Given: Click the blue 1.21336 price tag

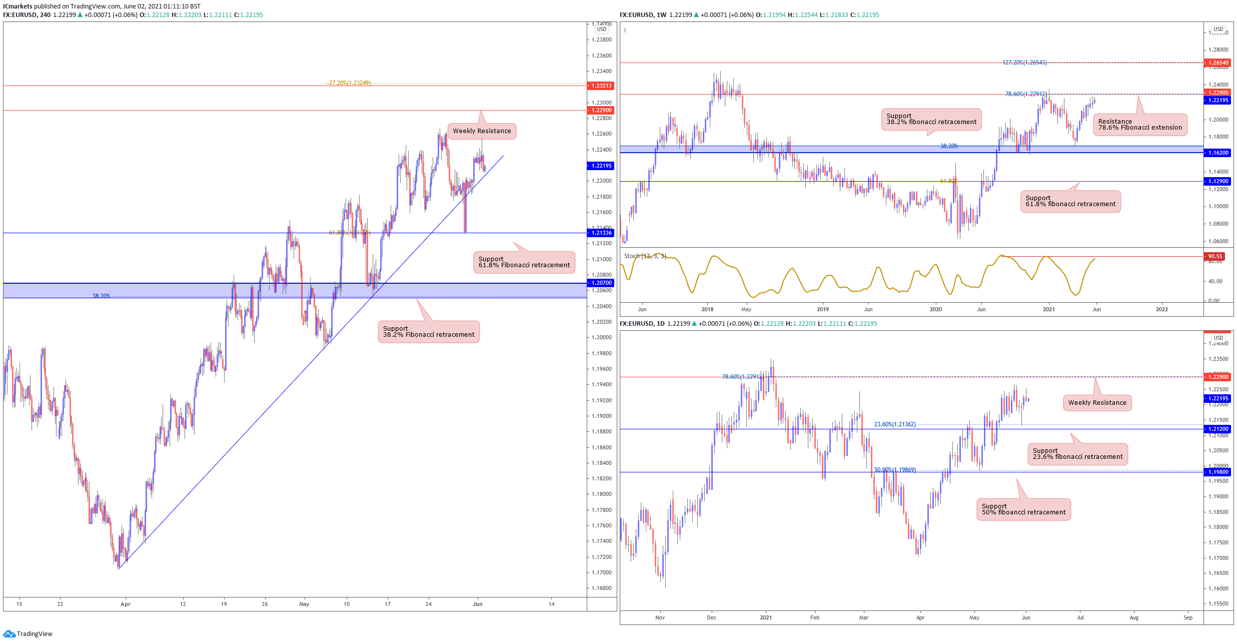Looking at the screenshot, I should click(600, 233).
